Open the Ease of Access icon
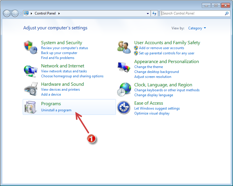Viewport: 233px width, 186px height. (123, 108)
